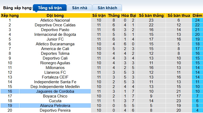Screen dimensions: 203x113
Task: Open the highlighted Alianza Petrolera team
Action: click(x=55, y=106)
